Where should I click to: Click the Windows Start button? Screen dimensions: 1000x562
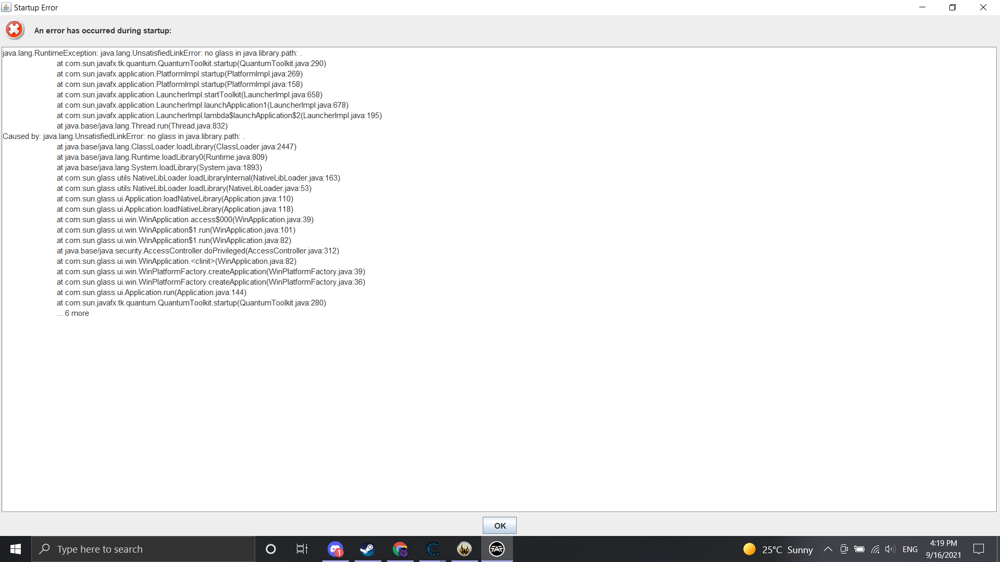point(15,549)
